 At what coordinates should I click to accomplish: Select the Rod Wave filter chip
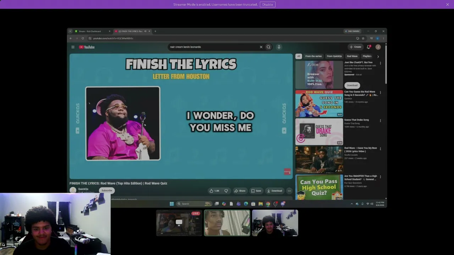click(352, 56)
